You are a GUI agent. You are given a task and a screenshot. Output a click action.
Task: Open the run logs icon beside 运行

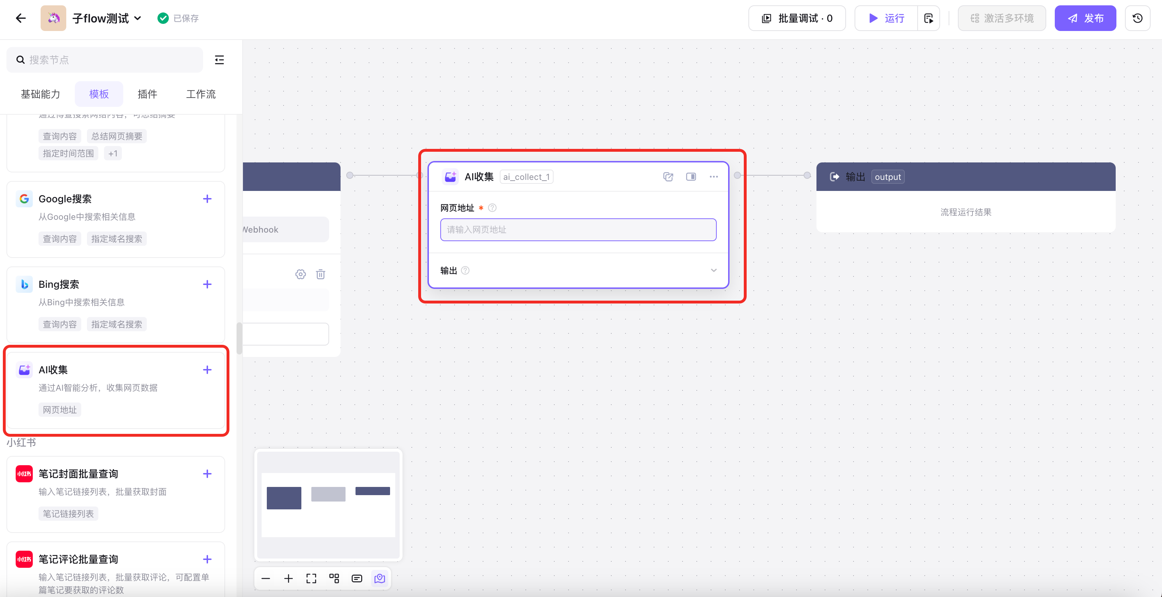point(929,18)
